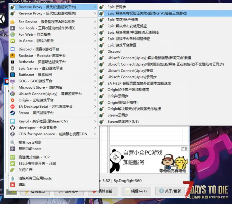Expand the Battle.net submenu arrow
232x204 pixels.
(95, 75)
